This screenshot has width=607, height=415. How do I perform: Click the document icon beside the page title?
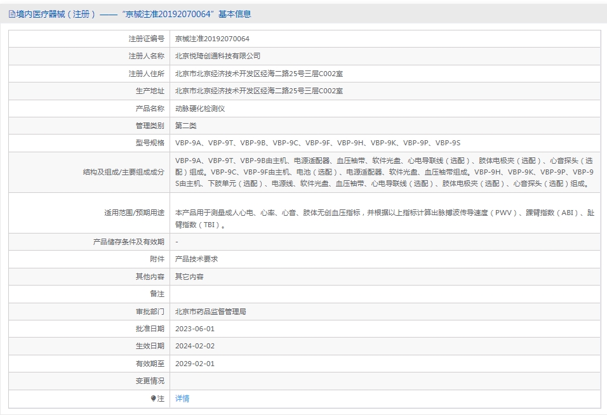[10, 13]
